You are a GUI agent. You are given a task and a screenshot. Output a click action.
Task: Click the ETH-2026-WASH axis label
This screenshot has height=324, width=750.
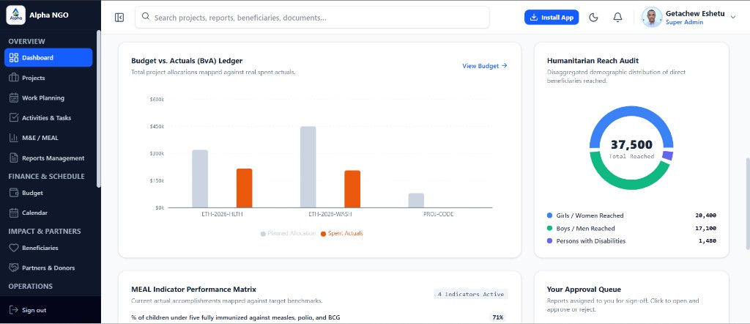[x=330, y=214]
